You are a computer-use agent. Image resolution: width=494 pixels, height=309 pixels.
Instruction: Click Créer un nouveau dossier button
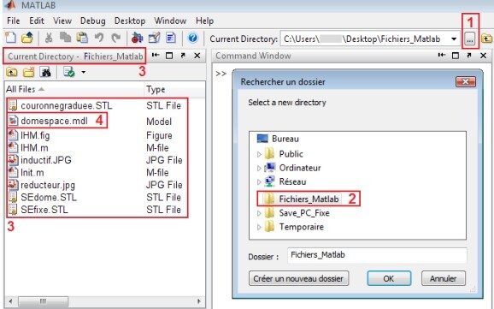[x=298, y=278]
